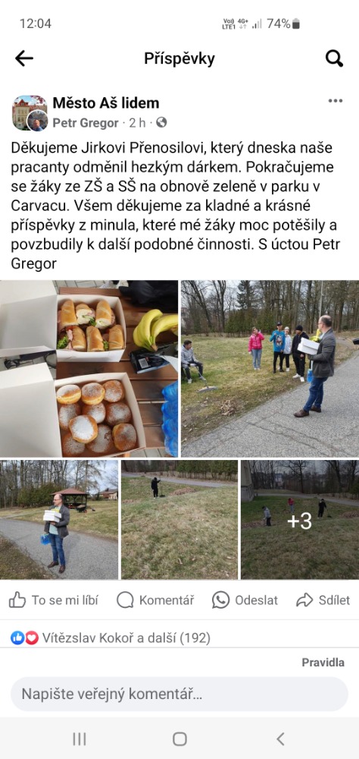Viewport: 359px width, 759px height.
Task: Open the reaction emojis summary
Action: coord(25,638)
